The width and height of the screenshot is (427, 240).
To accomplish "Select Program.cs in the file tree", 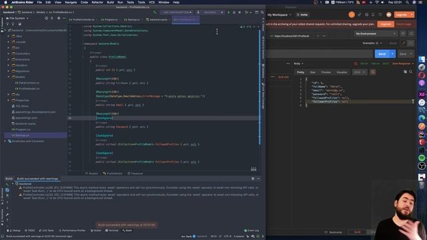I will [x=21, y=129].
